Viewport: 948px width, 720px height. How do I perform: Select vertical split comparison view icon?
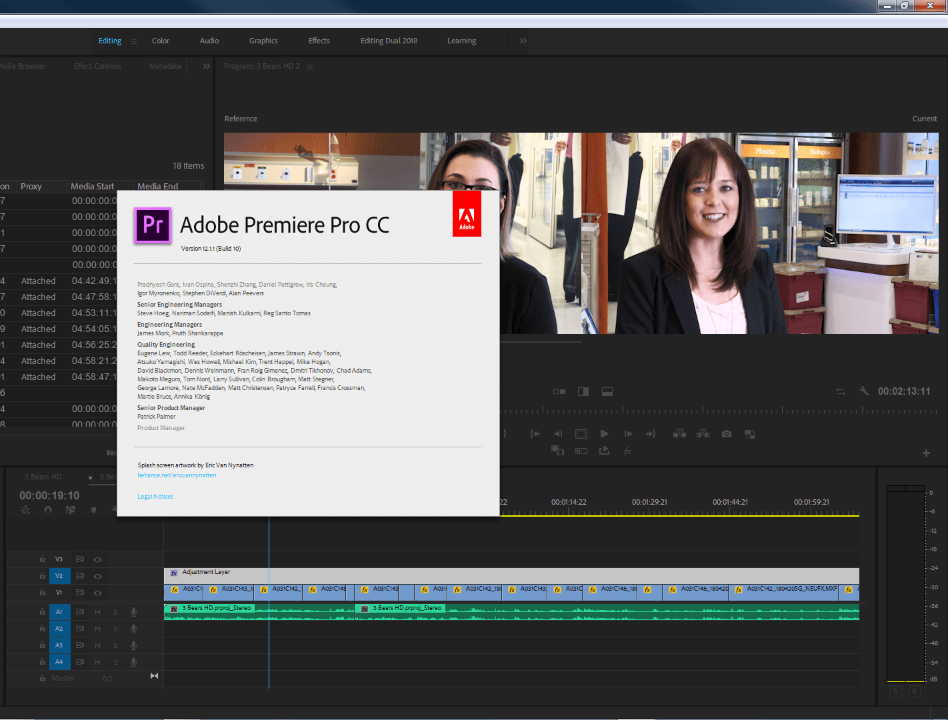[x=583, y=392]
